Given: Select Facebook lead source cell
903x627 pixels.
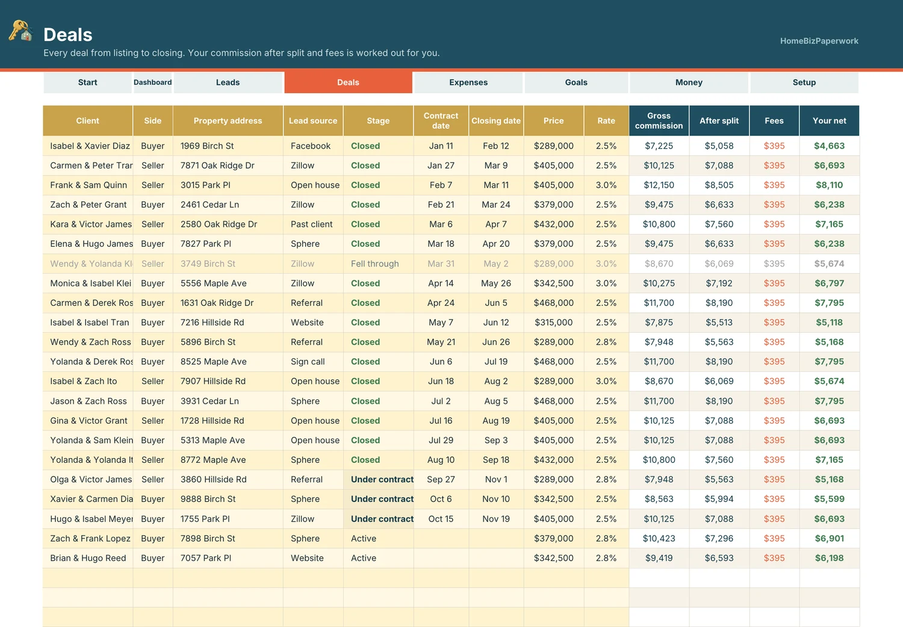Looking at the screenshot, I should 313,146.
